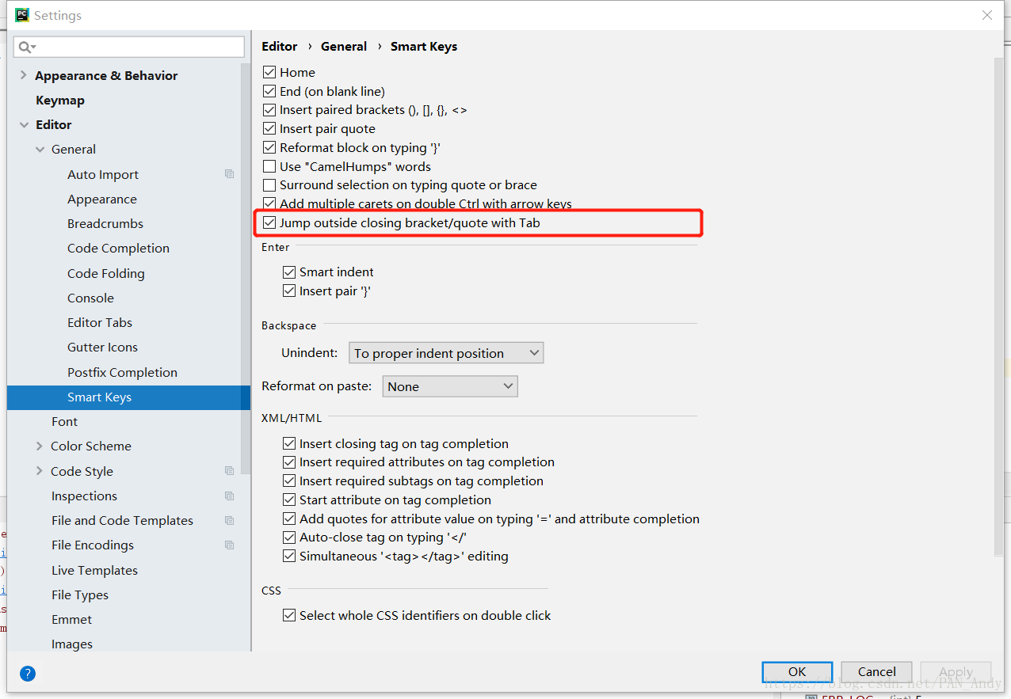Click the project-level copy icon beside Auto Import
Image resolution: width=1011 pixels, height=699 pixels.
[x=229, y=174]
